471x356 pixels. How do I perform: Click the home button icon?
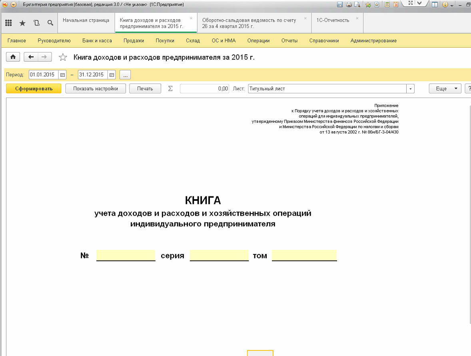(13, 57)
